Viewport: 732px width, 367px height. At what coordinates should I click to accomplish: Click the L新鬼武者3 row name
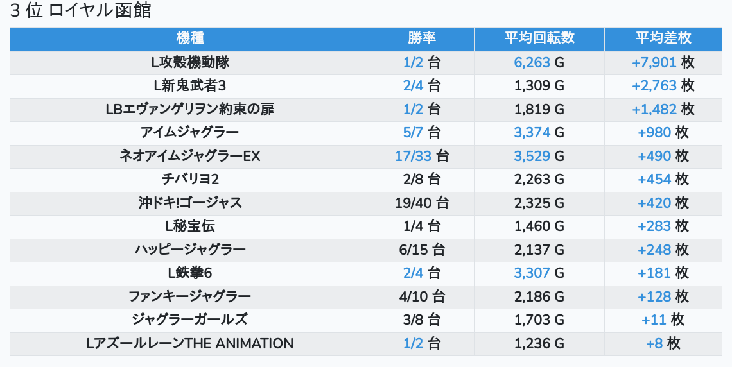pos(189,86)
